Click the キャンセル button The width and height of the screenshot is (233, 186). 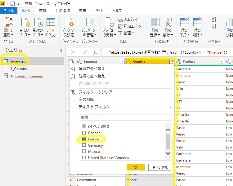pyautogui.click(x=159, y=167)
